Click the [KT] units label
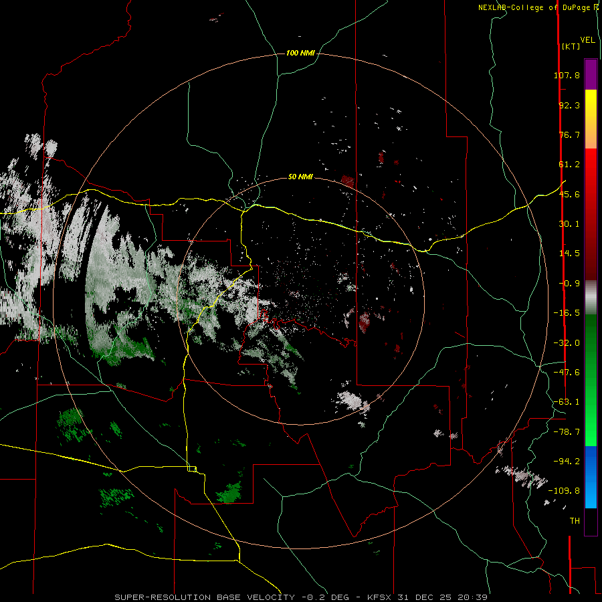Screen dimensions: 602x602 click(x=571, y=46)
